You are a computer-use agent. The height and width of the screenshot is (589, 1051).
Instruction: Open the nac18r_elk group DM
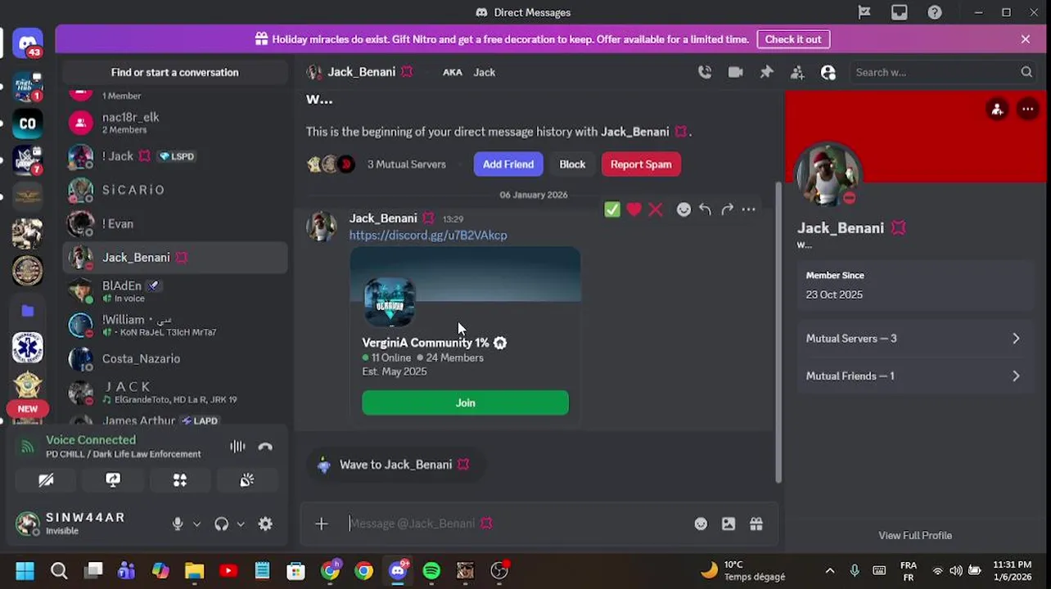174,123
